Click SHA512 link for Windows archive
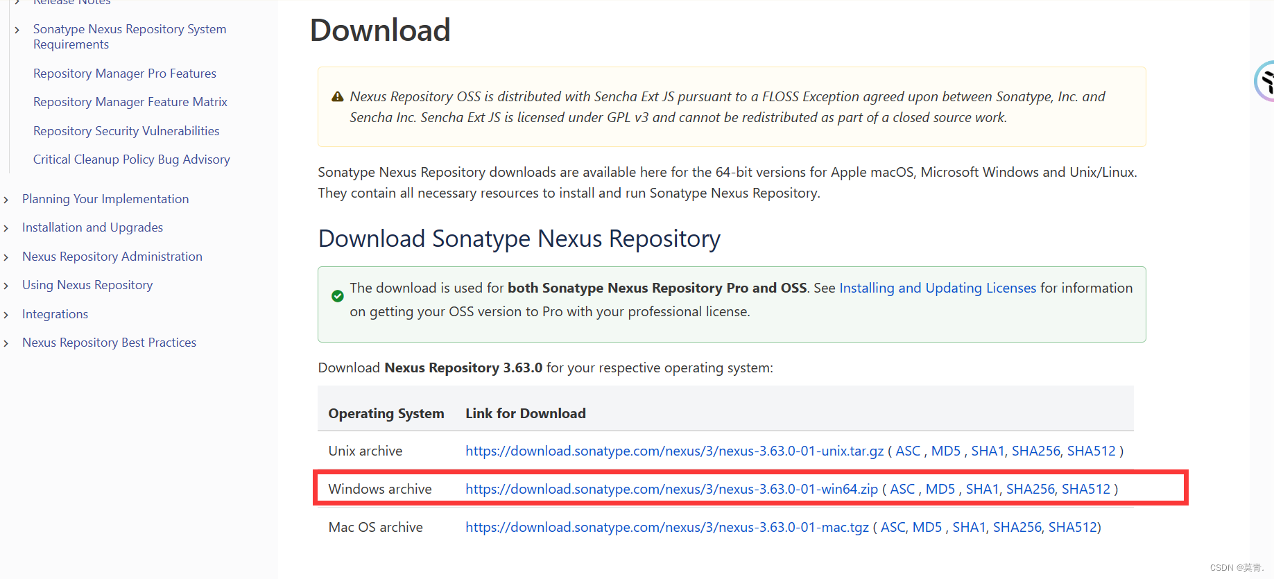The height and width of the screenshot is (579, 1274). click(x=1086, y=489)
